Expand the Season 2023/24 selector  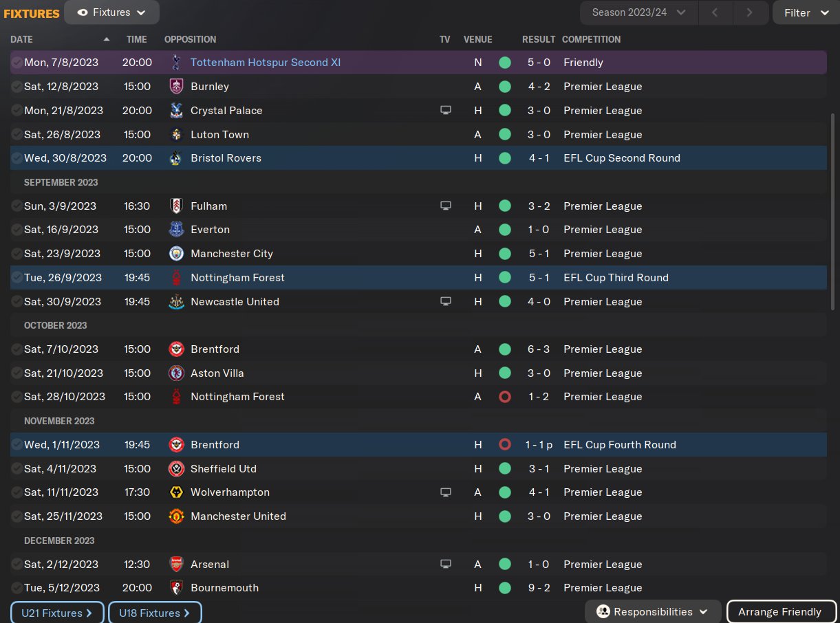click(x=639, y=12)
